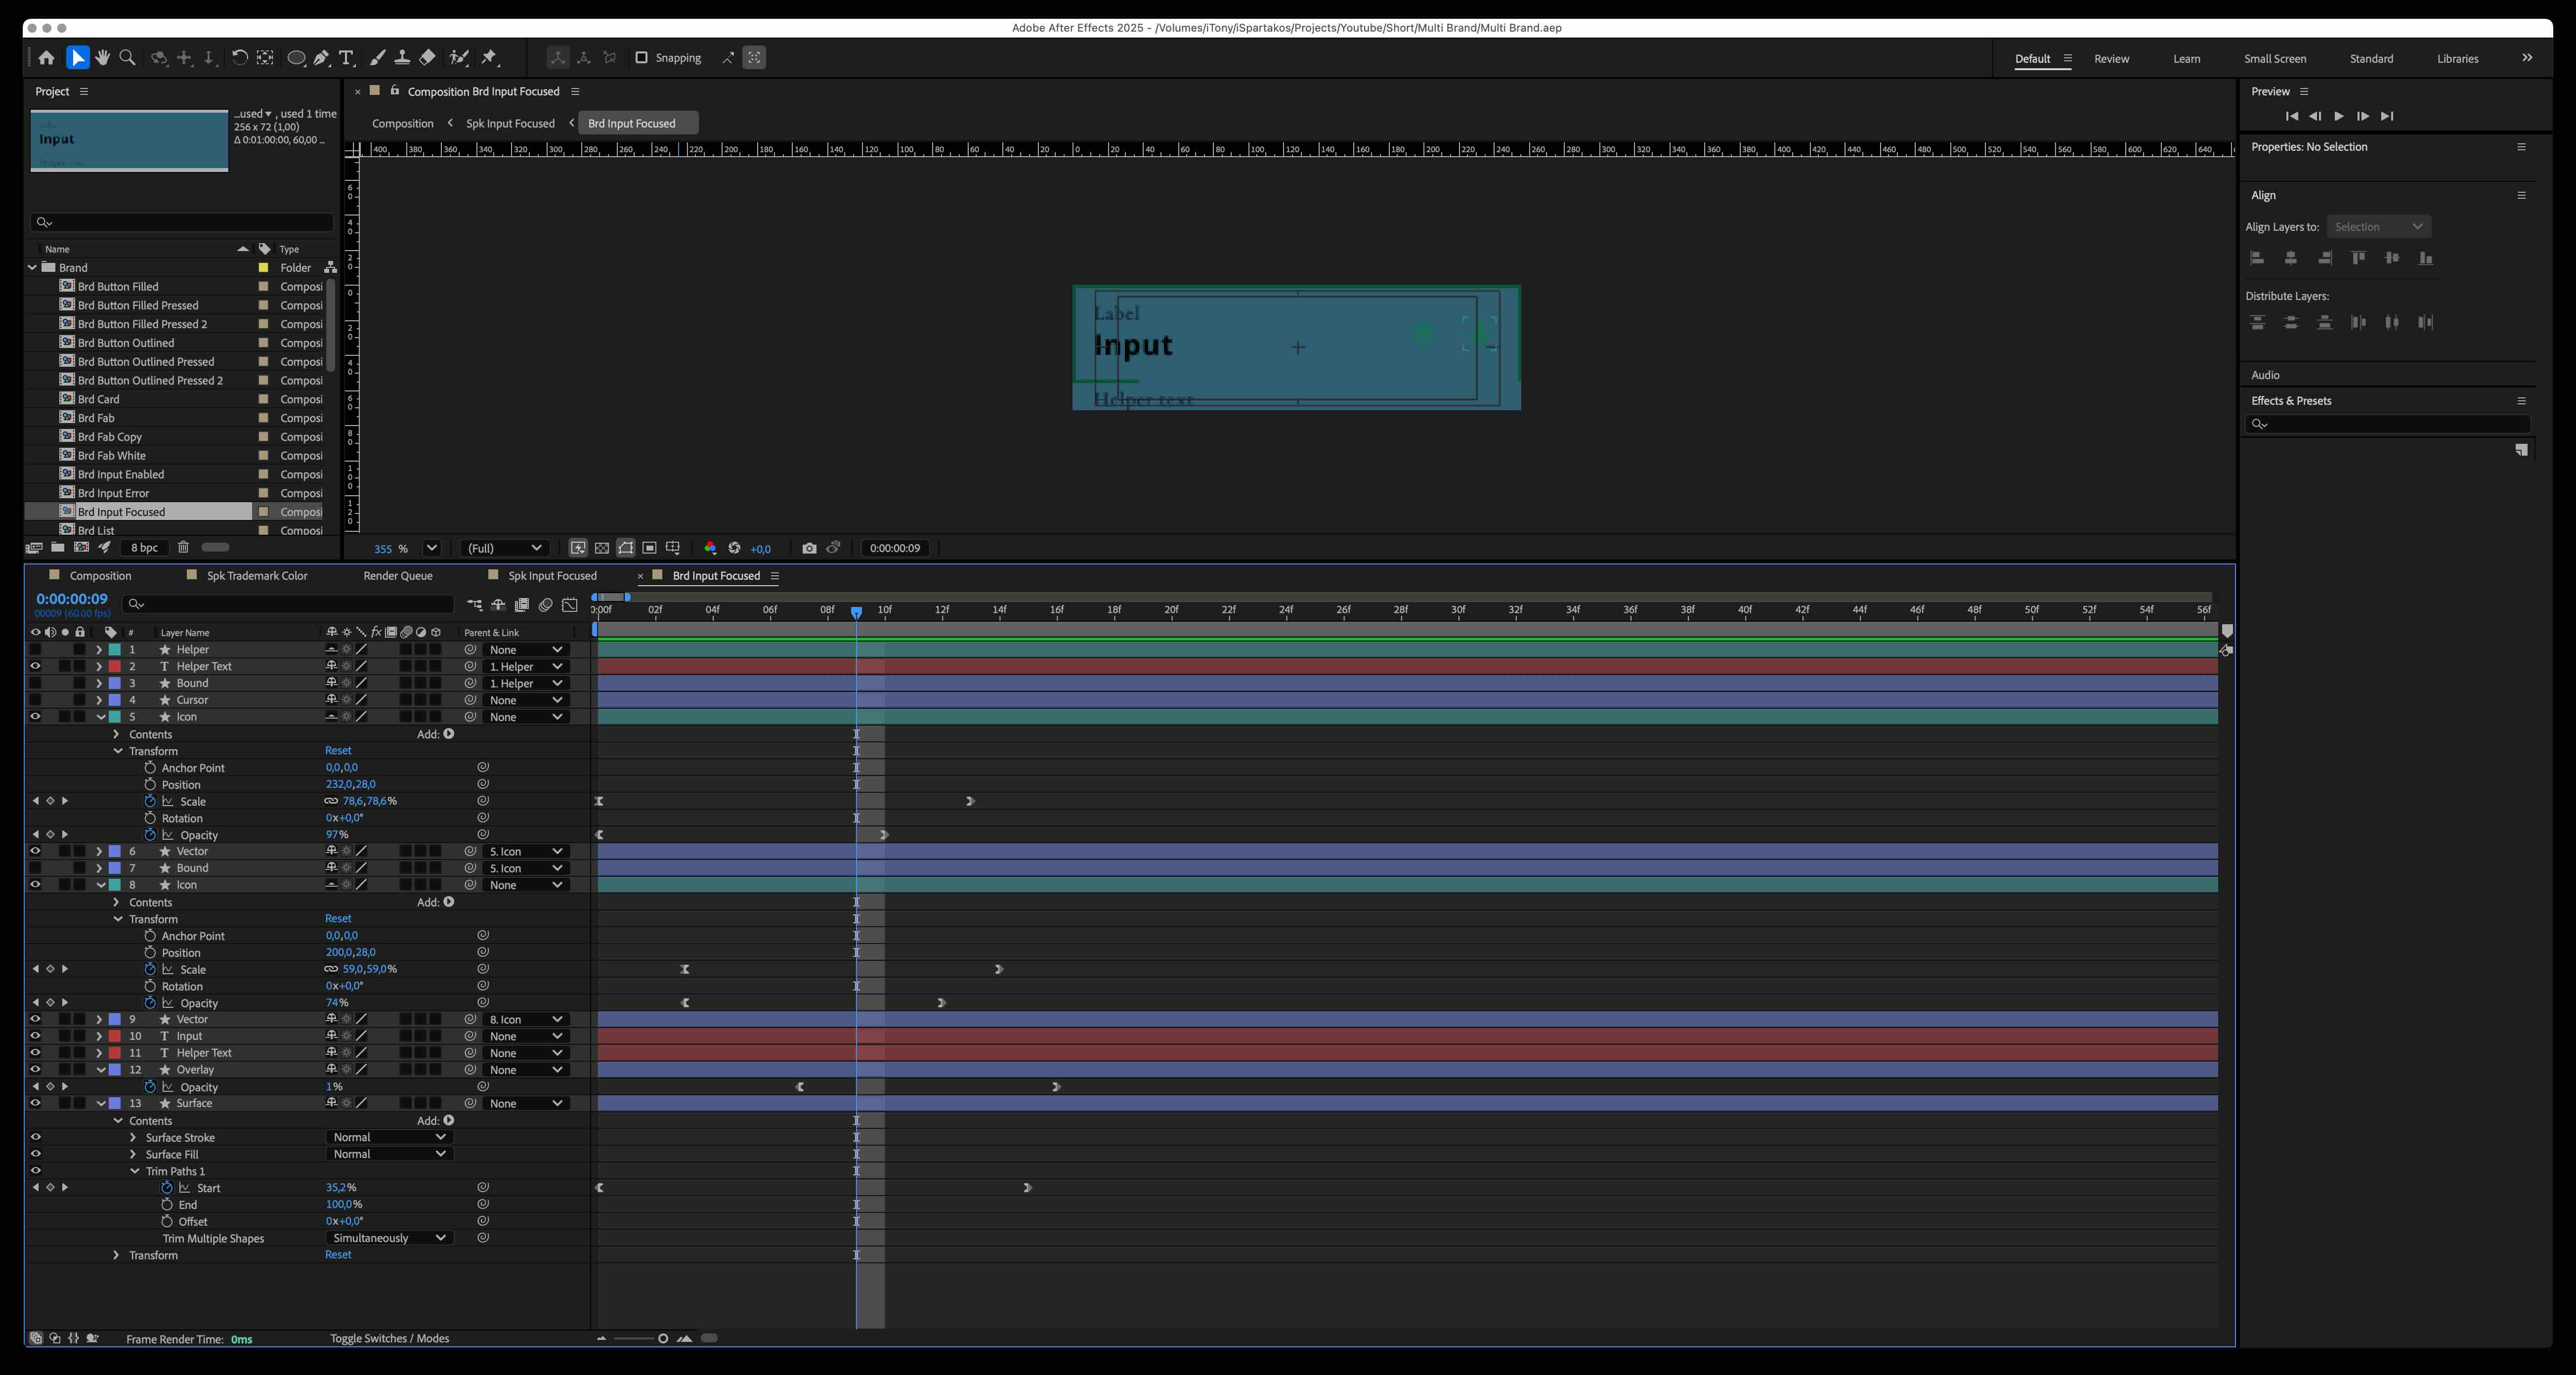Image resolution: width=2576 pixels, height=1375 pixels.
Task: Take a snapshot with camera icon
Action: [x=809, y=548]
